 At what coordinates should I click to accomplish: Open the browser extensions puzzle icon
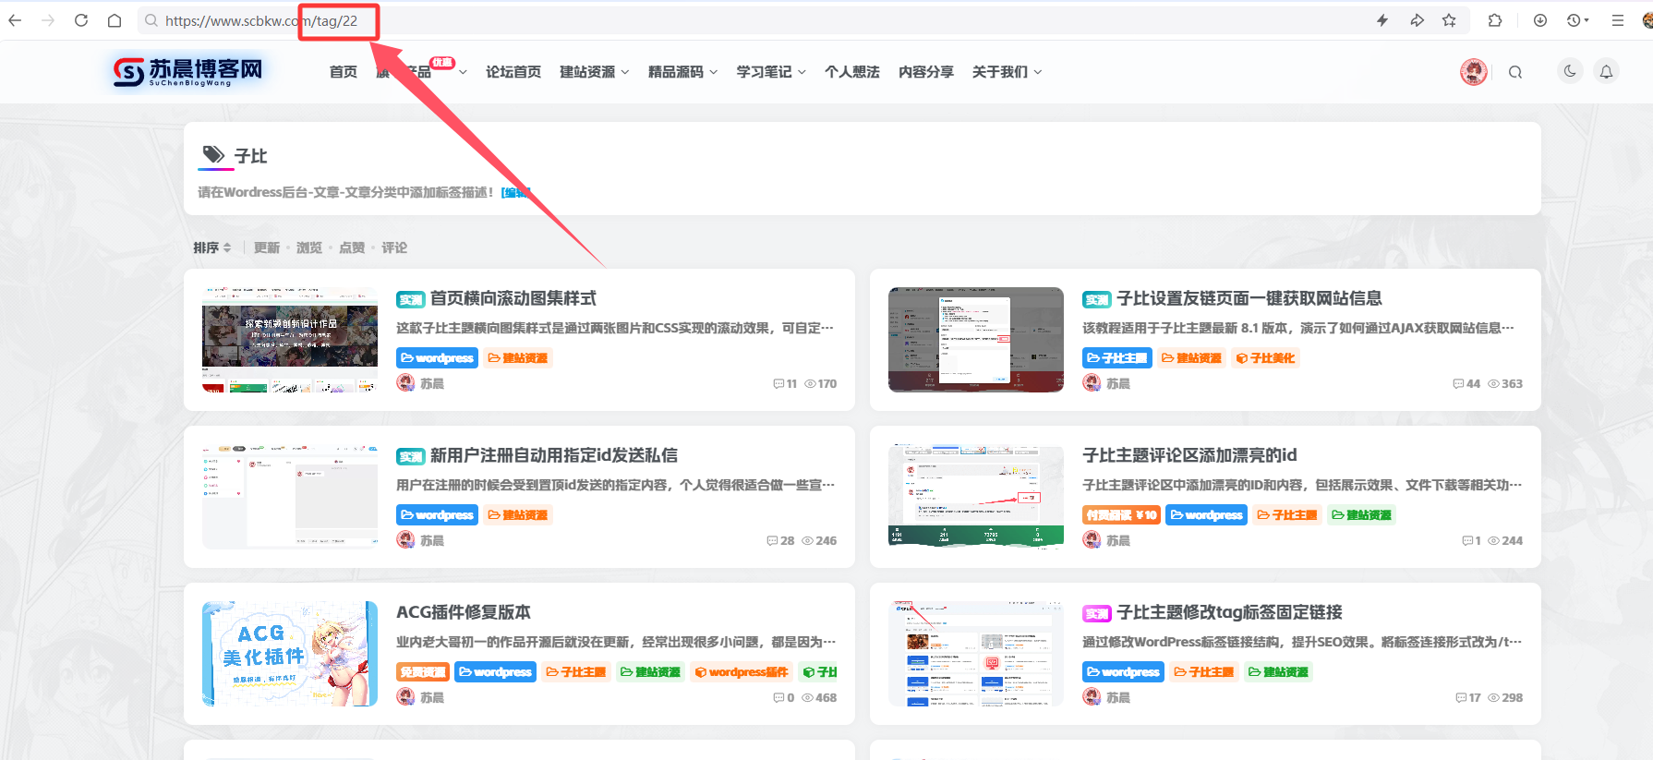click(x=1495, y=20)
